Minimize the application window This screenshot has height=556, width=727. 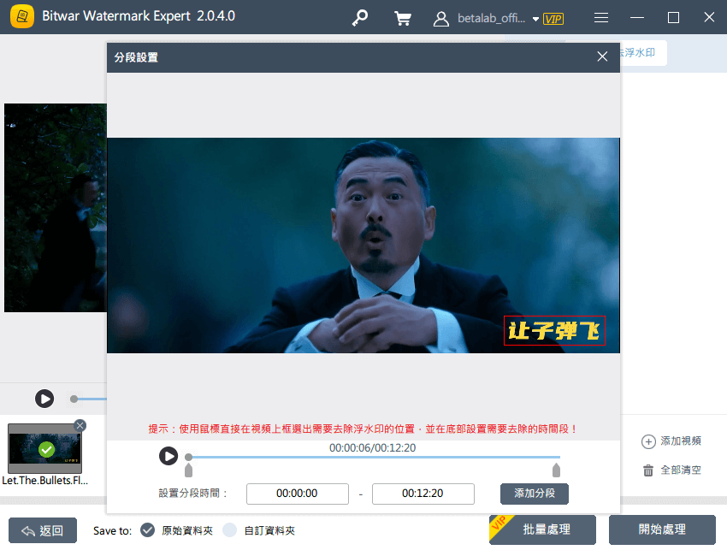[x=637, y=18]
